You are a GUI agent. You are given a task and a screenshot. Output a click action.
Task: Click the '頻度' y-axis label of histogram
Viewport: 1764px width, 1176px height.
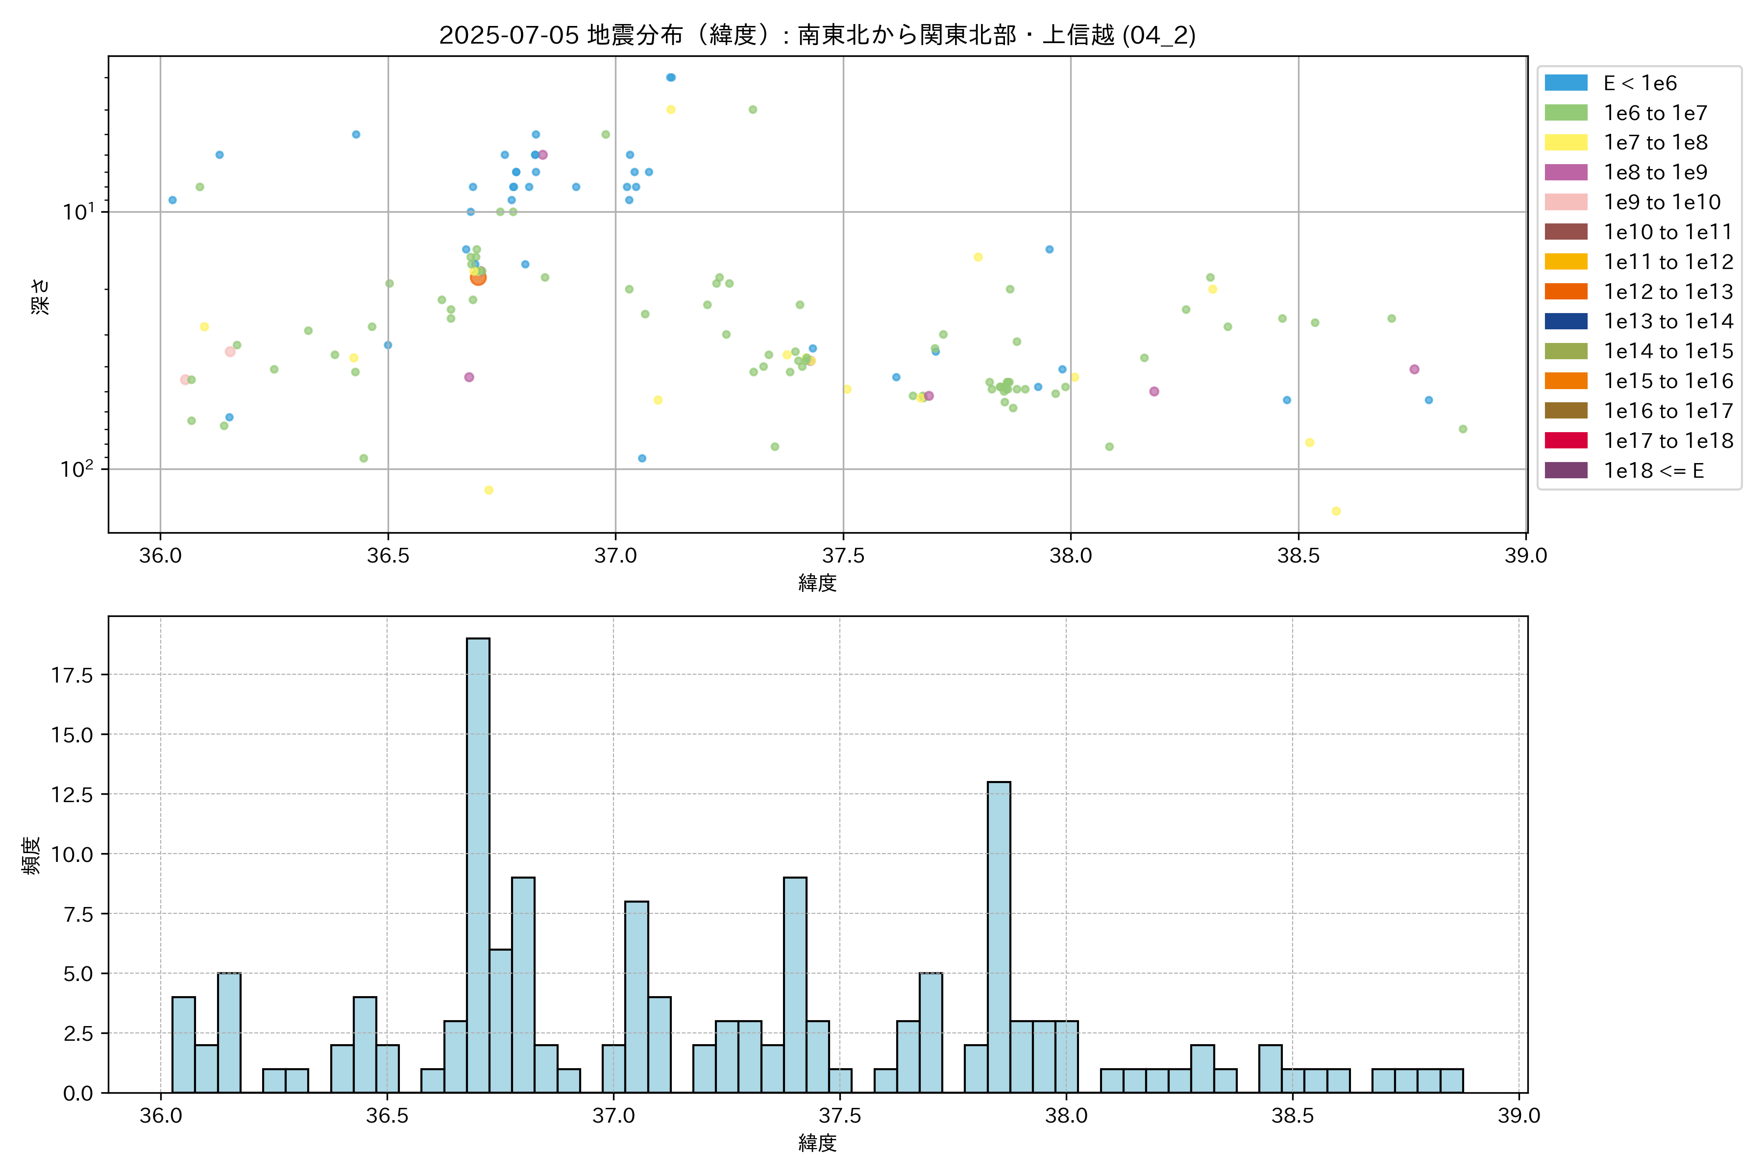[31, 855]
